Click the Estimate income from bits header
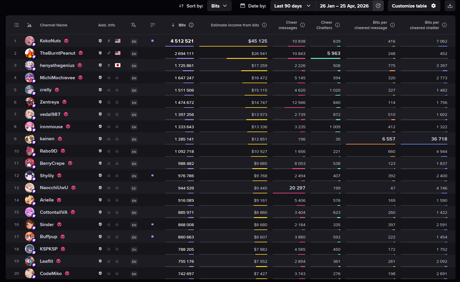 [235, 25]
